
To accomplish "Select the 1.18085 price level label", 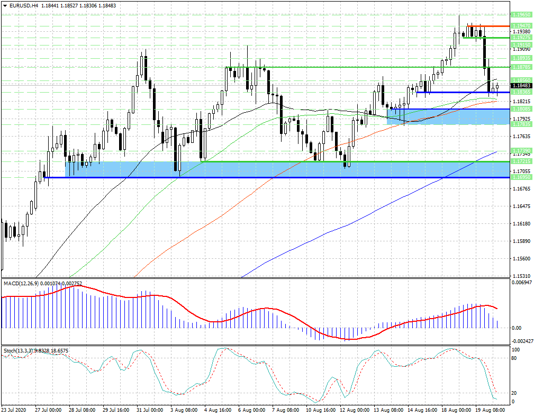I will [521, 109].
